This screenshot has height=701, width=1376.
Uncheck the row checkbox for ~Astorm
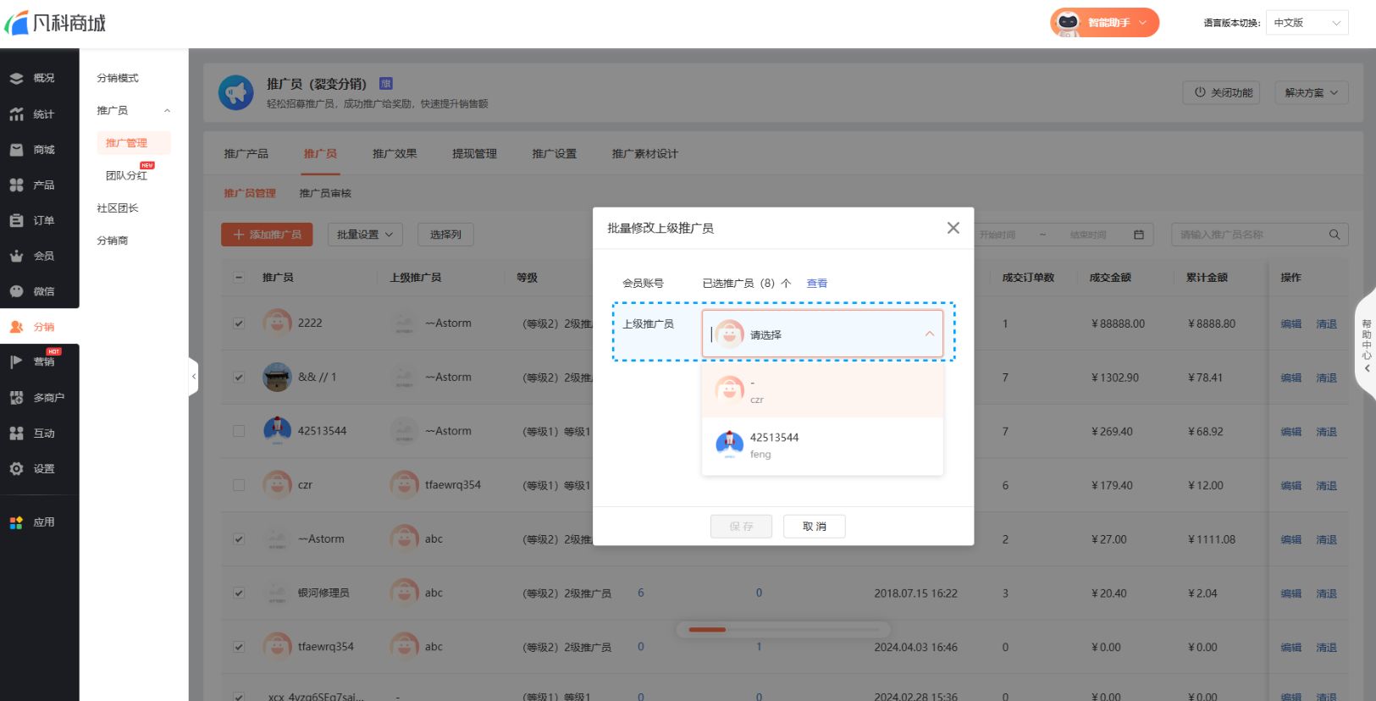click(239, 539)
